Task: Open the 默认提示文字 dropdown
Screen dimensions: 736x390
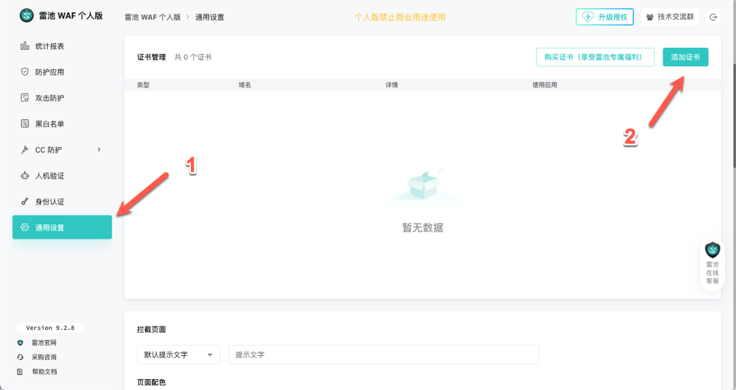Action: click(179, 355)
